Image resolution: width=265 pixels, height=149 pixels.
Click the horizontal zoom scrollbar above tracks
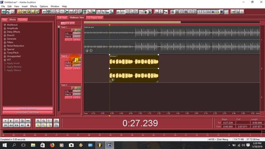pos(132,22)
